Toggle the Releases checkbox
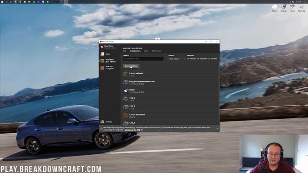This screenshot has width=308, height=173. [x=188, y=59]
